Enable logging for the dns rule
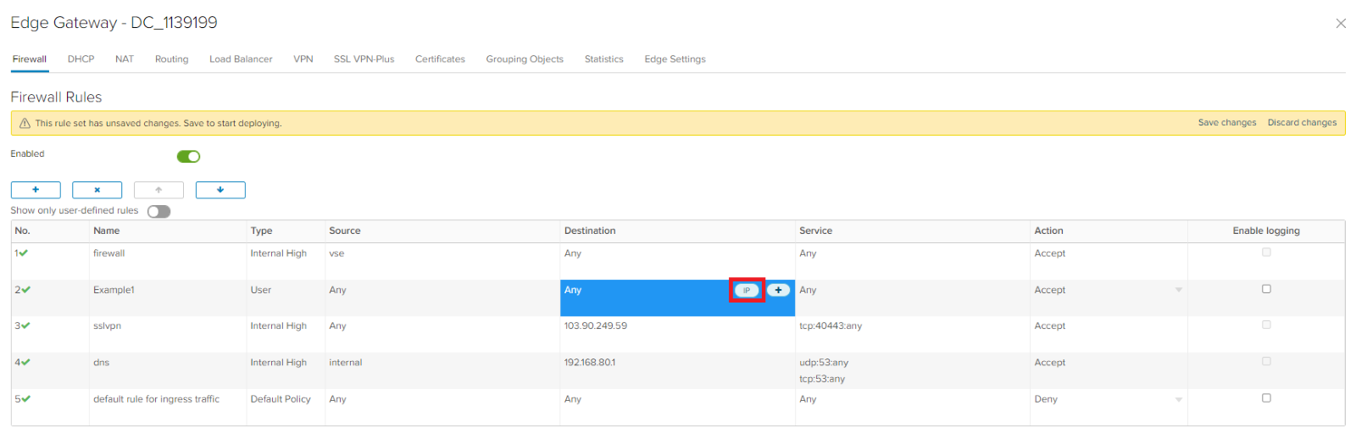1356x439 pixels. (1266, 361)
